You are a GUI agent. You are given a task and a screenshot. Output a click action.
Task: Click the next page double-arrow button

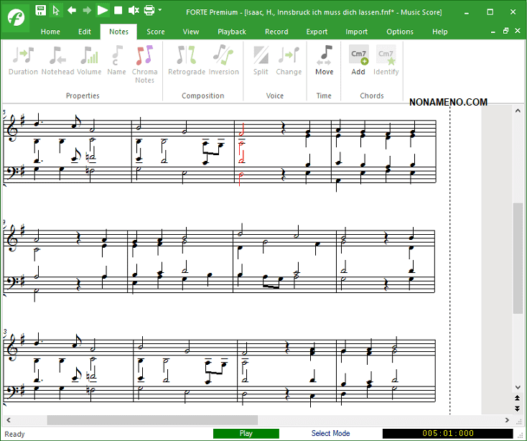tap(518, 408)
